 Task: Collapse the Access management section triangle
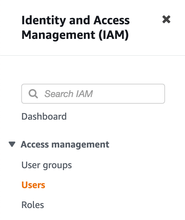pyautogui.click(x=12, y=144)
